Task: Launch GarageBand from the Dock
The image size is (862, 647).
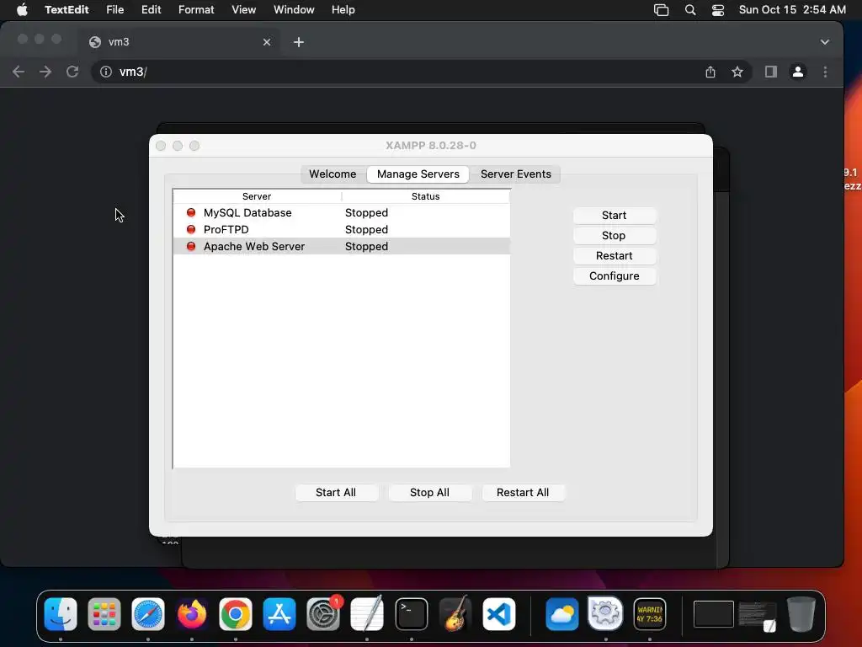Action: click(455, 613)
